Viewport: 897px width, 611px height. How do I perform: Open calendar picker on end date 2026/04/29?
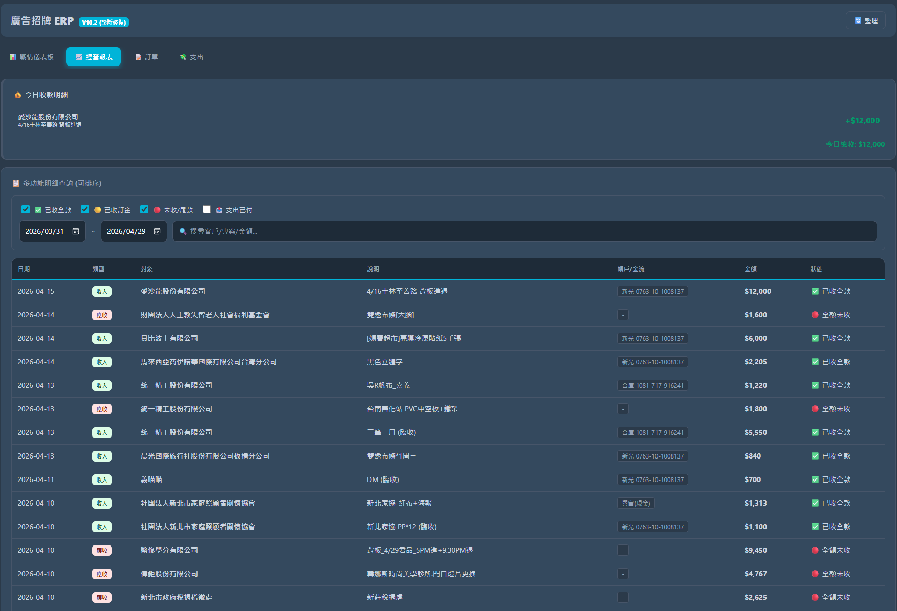[x=157, y=231]
